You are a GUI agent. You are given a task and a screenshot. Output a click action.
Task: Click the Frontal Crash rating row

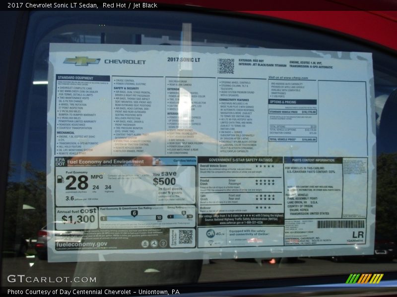240,185
